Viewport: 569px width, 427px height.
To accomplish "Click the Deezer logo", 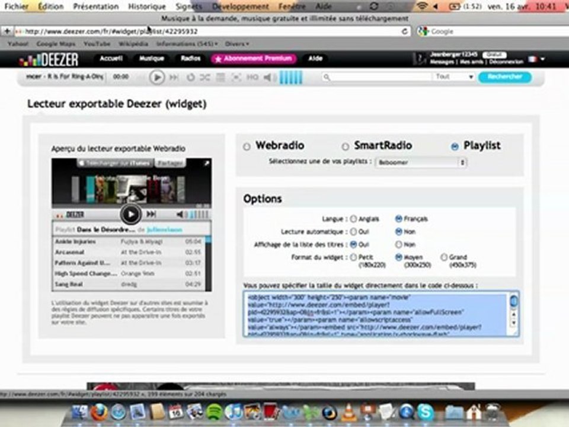I will click(49, 59).
